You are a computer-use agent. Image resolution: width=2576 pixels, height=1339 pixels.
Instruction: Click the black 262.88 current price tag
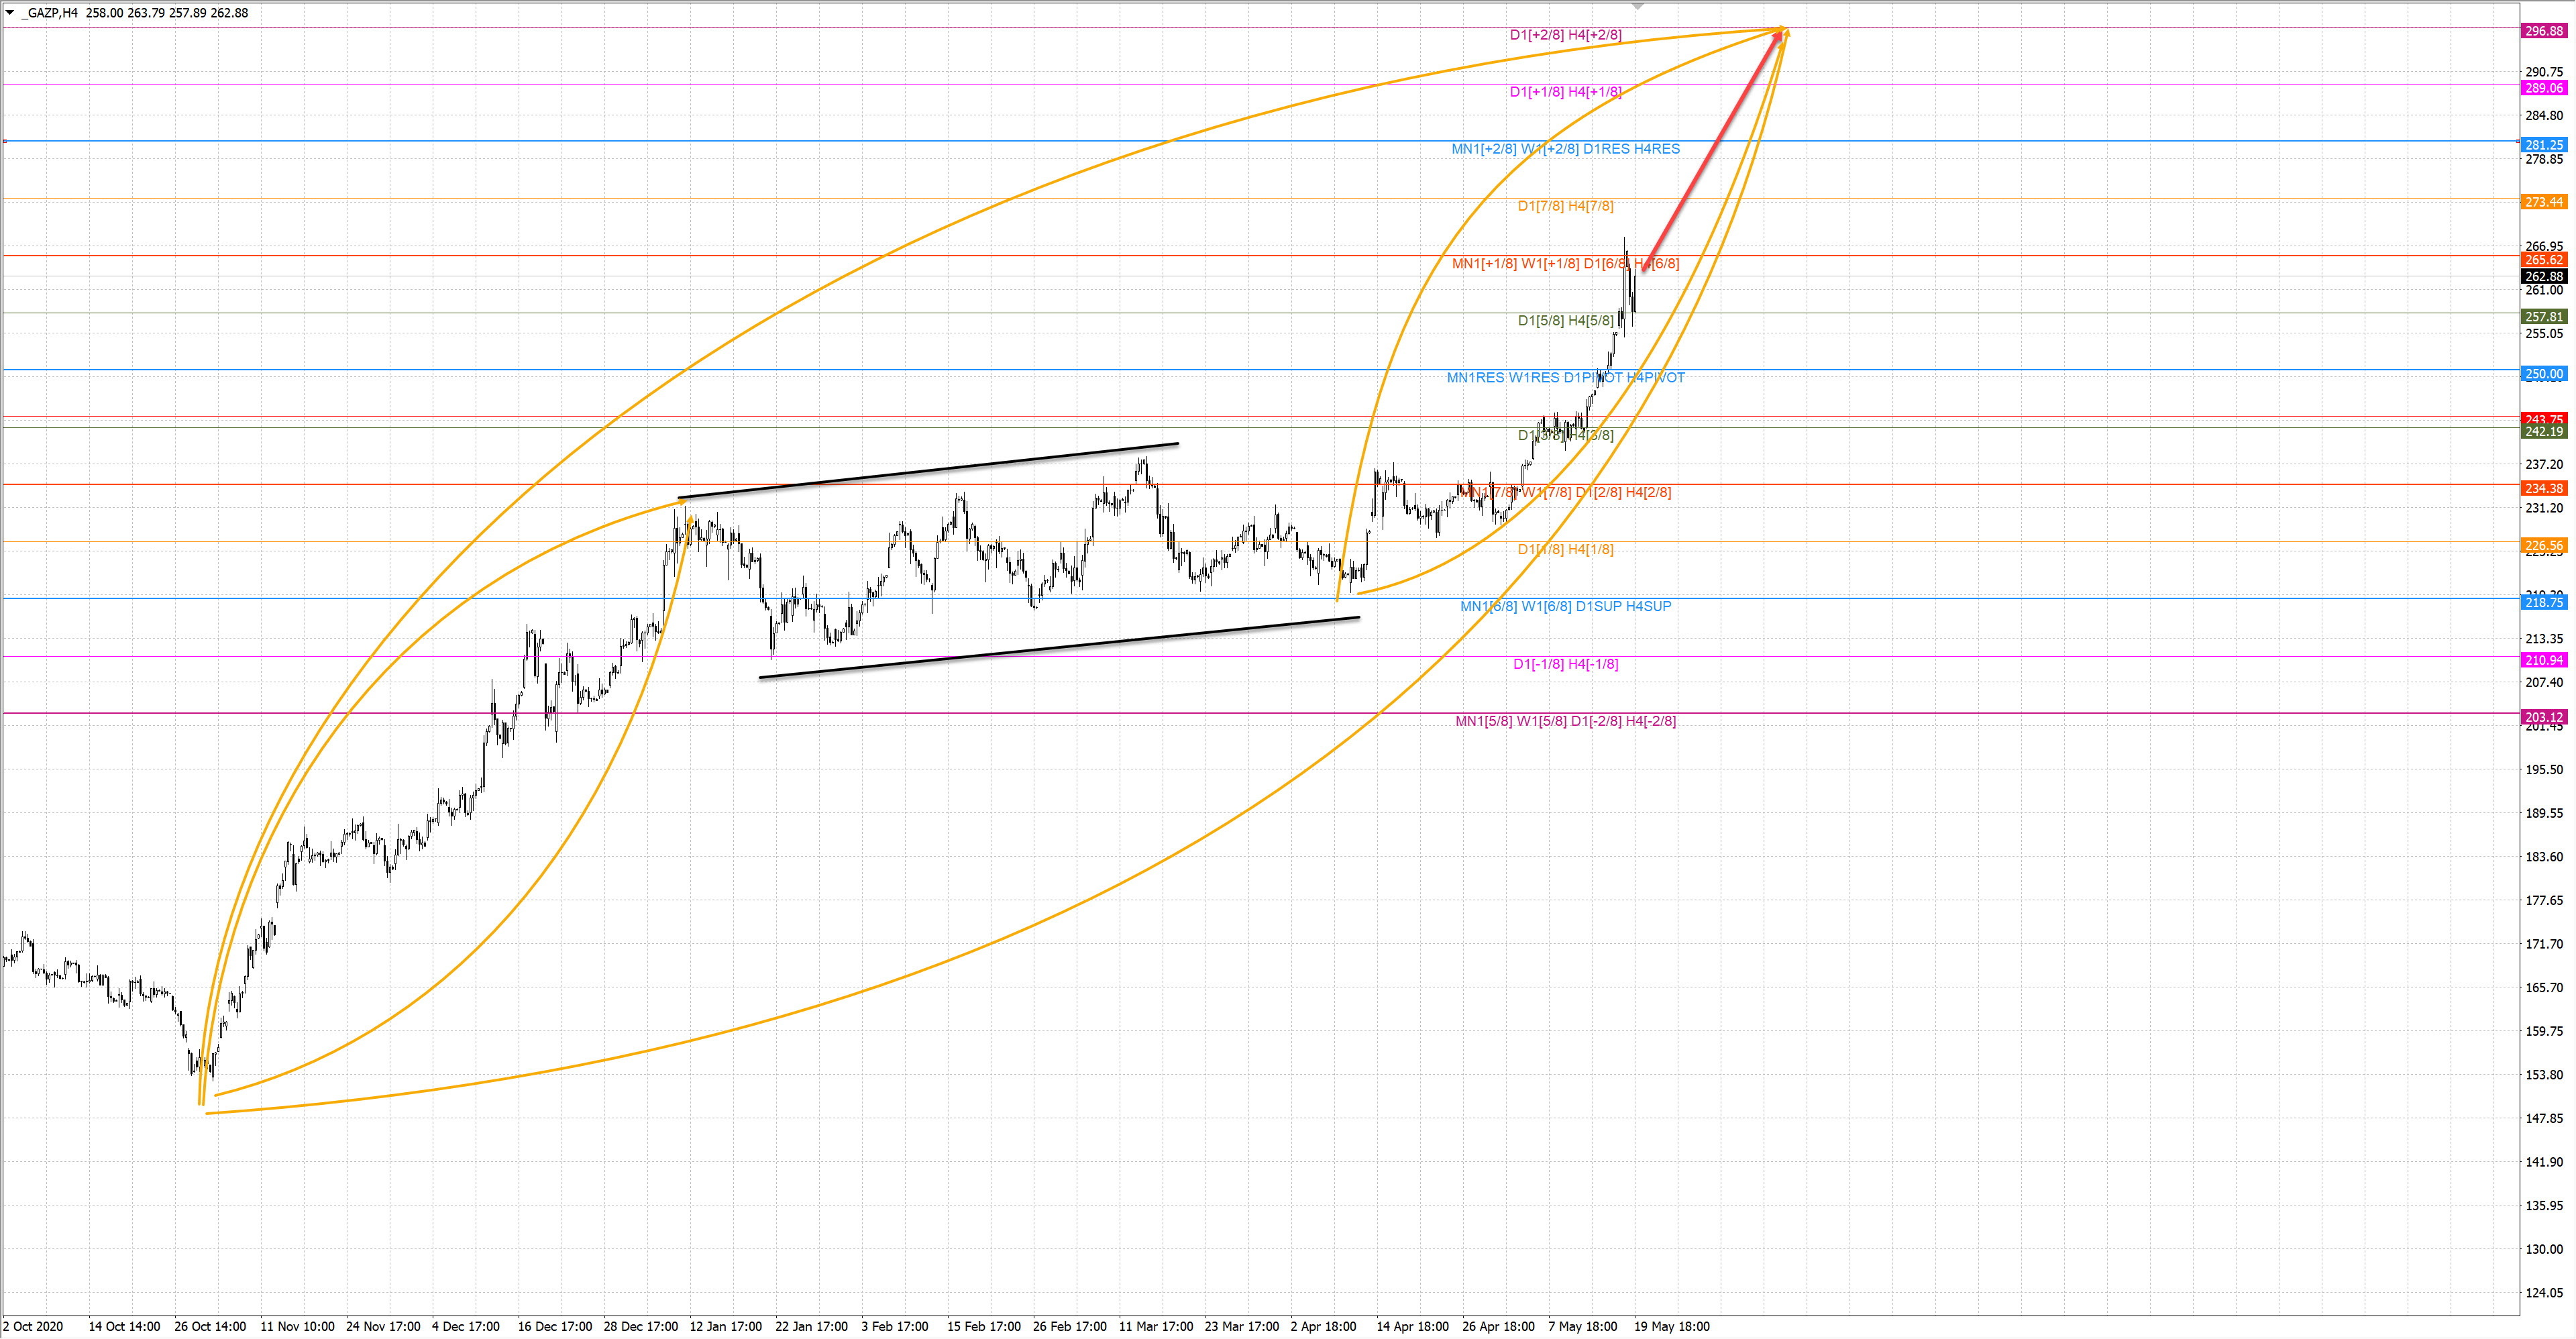point(2543,276)
